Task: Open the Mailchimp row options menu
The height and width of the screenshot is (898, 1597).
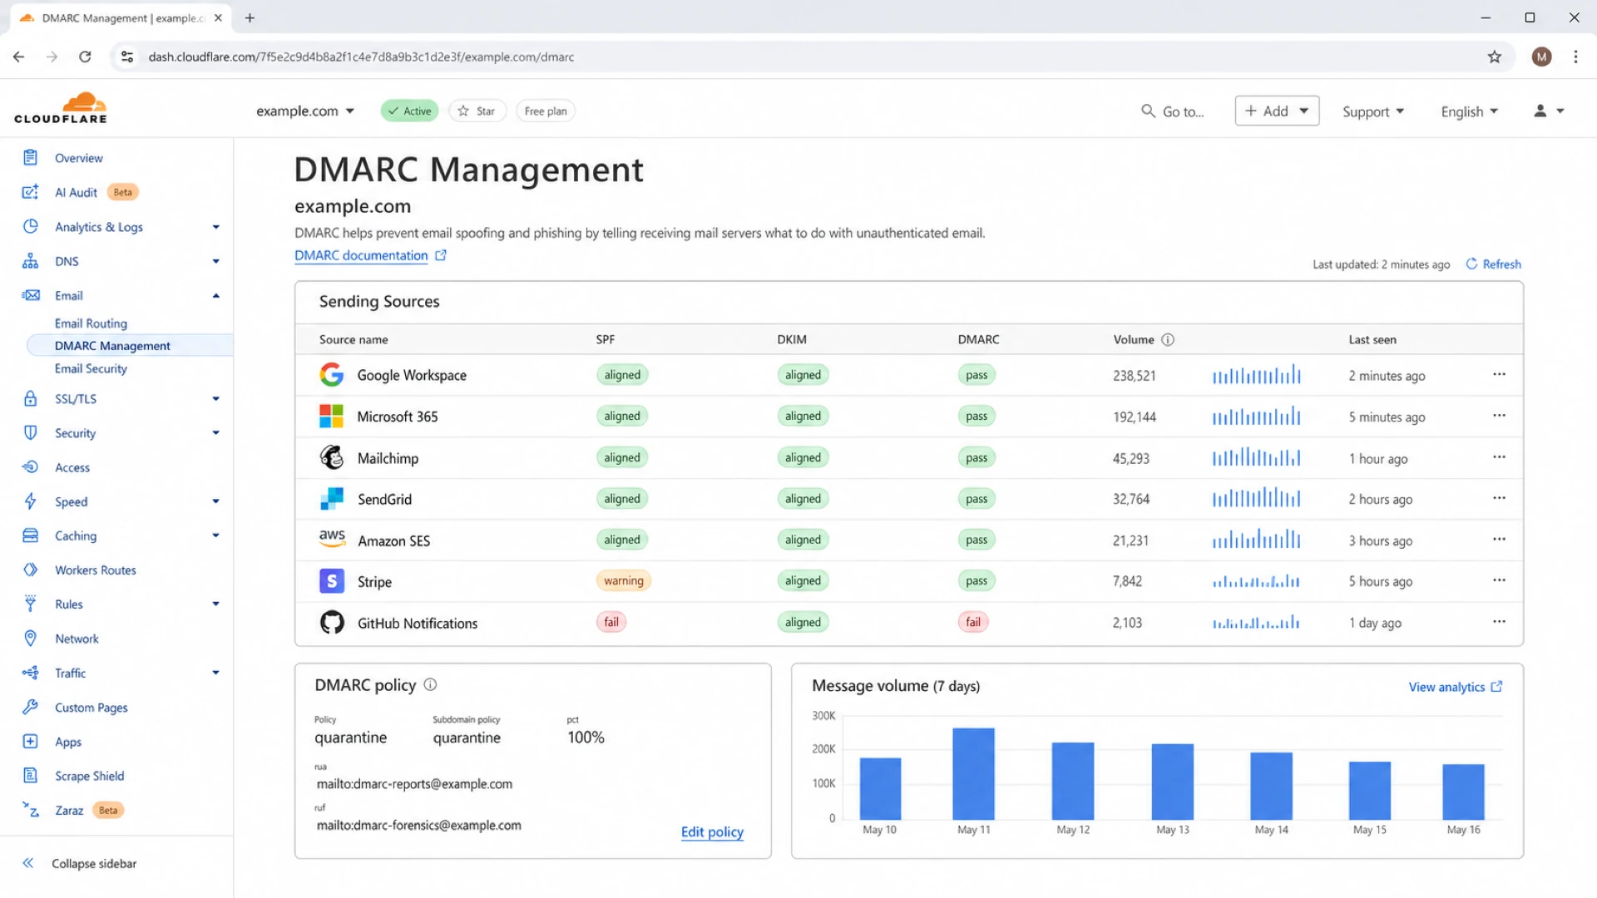Action: tap(1499, 457)
